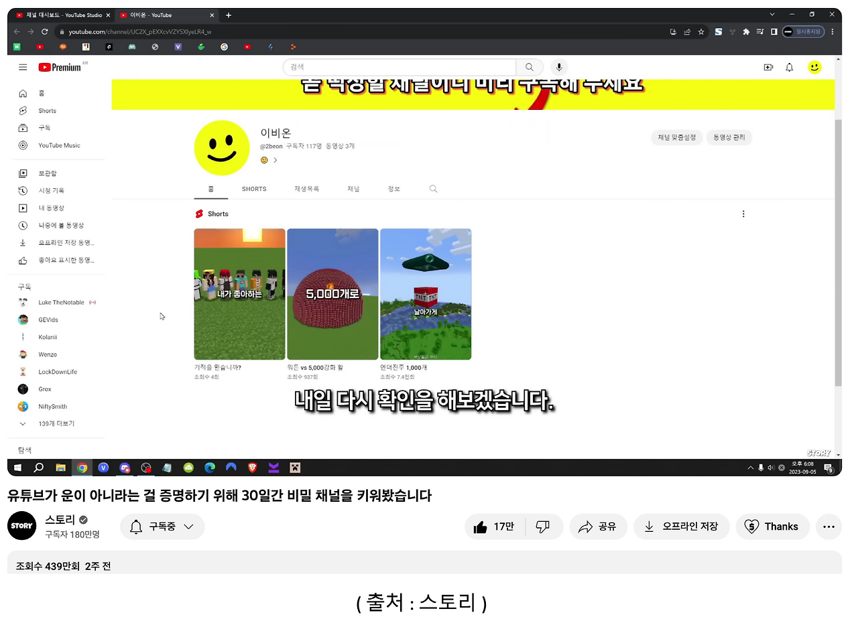Click the 동영상 관리 button
The height and width of the screenshot is (625, 858).
[729, 137]
